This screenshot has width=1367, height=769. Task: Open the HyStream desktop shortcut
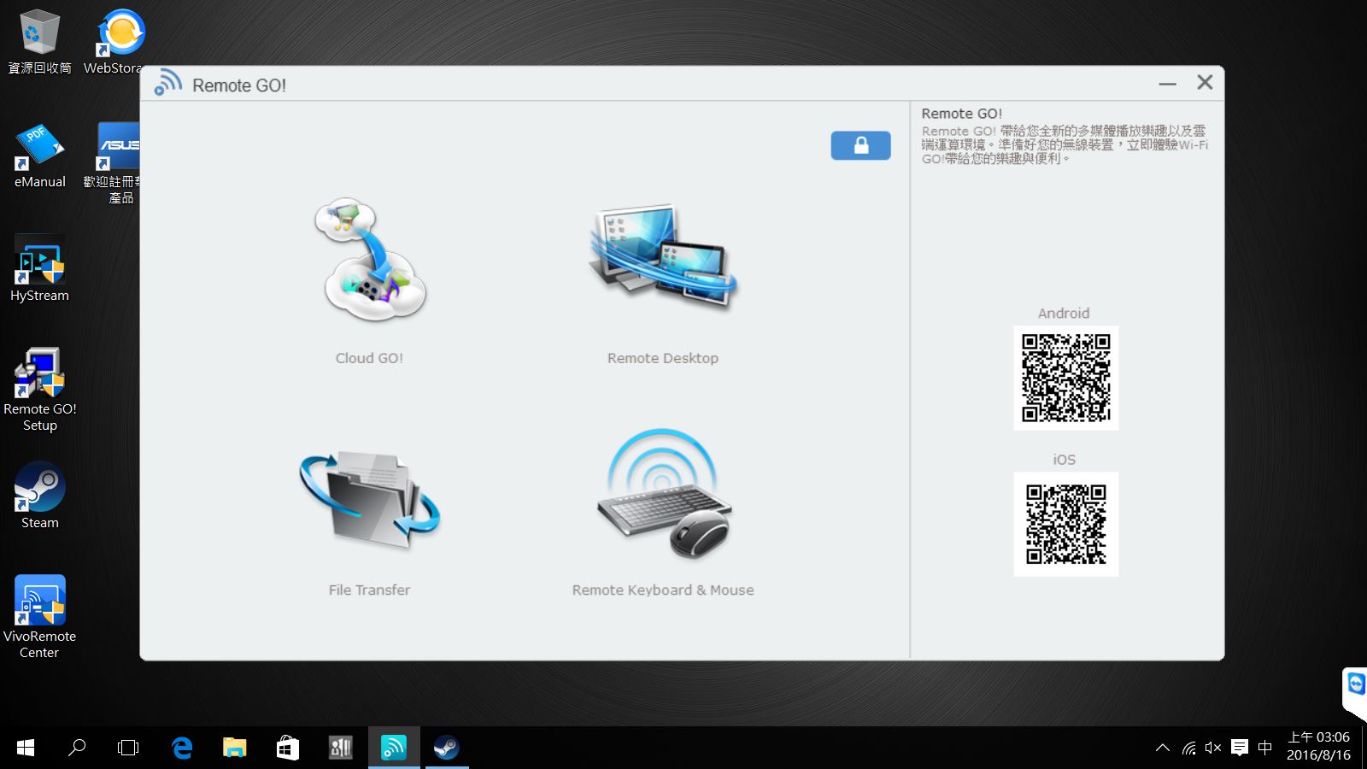click(39, 269)
